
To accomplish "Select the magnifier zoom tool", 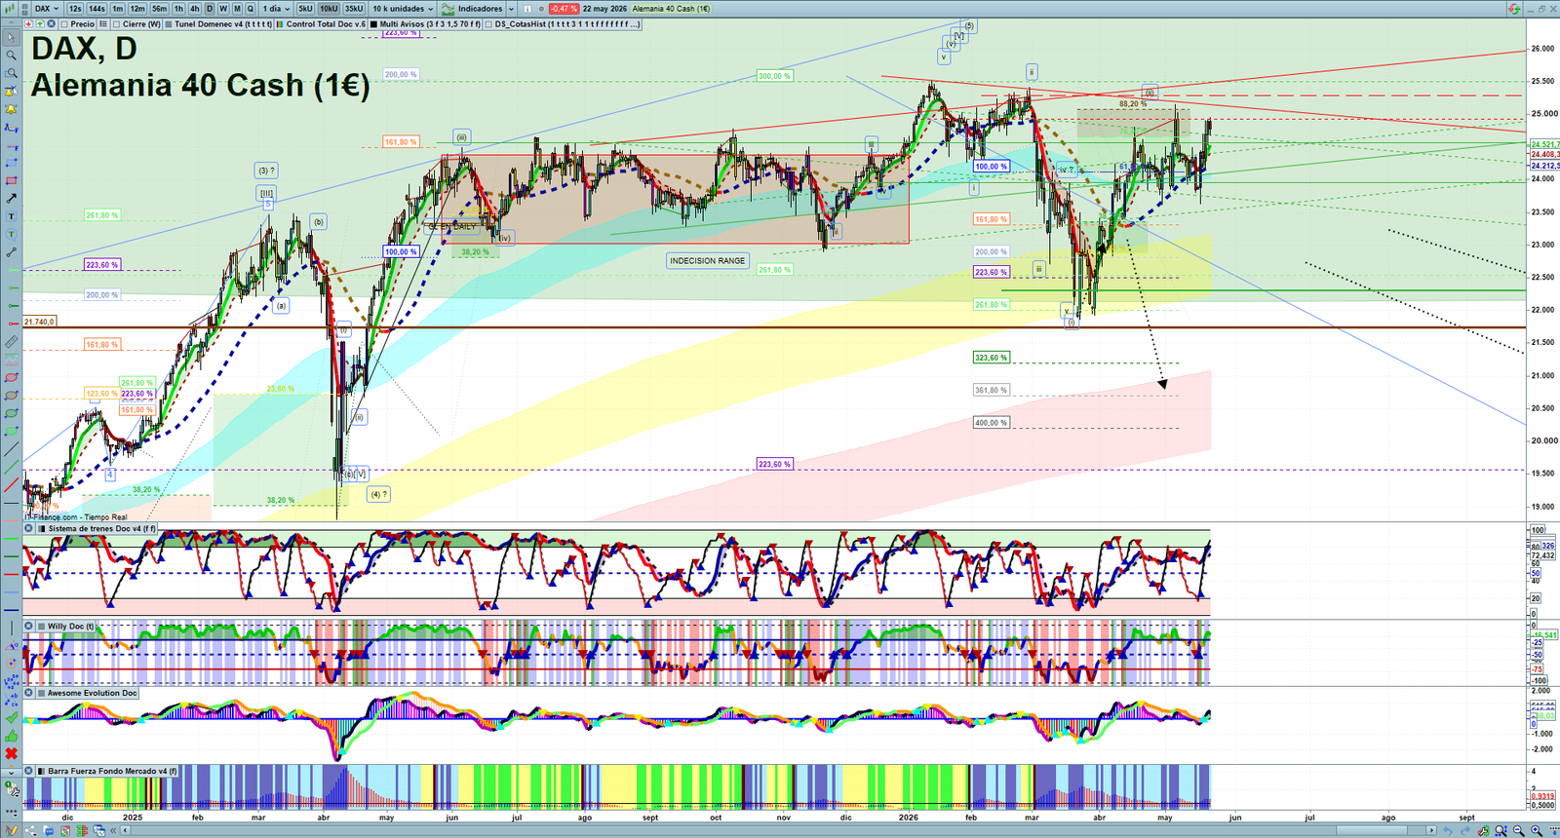I will click(x=11, y=55).
